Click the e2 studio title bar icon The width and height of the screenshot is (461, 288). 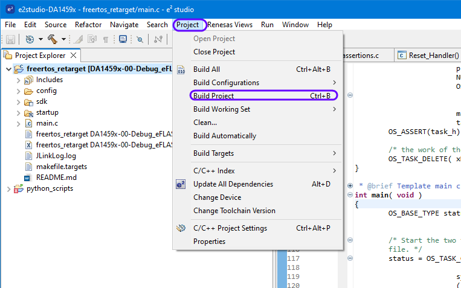click(x=10, y=9)
